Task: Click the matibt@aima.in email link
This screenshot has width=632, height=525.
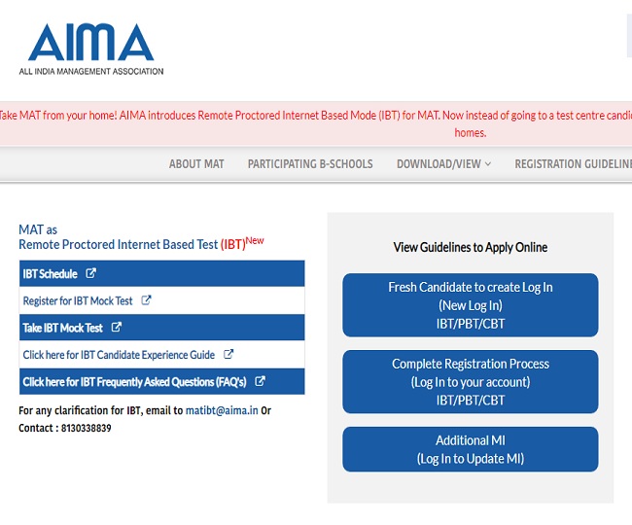Action: click(x=222, y=410)
